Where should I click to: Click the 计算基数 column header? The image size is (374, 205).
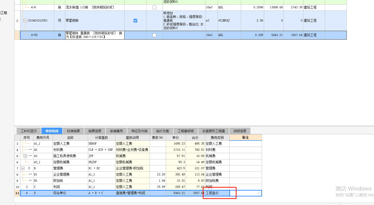click(102, 137)
